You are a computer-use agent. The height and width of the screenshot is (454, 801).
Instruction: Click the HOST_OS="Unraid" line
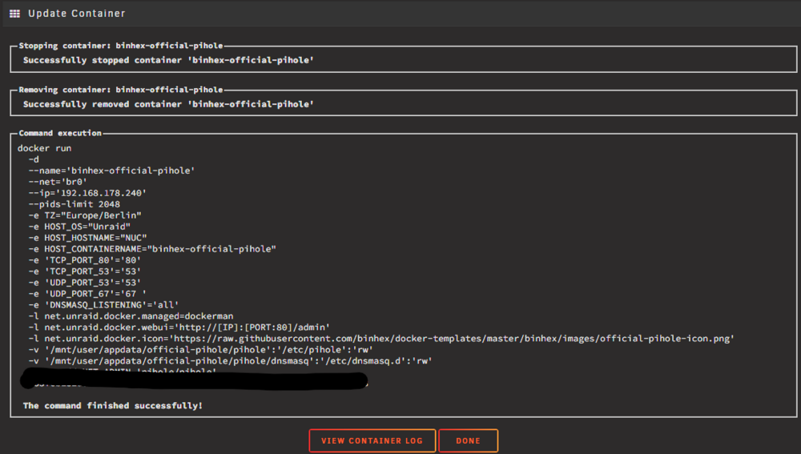click(x=79, y=227)
